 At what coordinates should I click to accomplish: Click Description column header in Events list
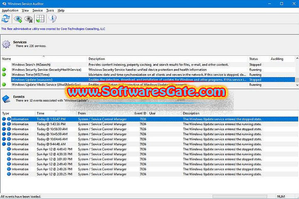pos(240,113)
